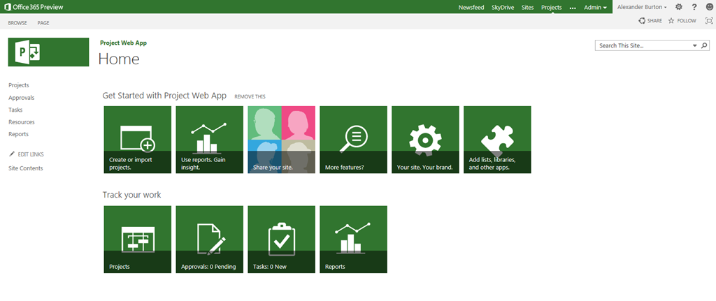Open Add lists, libraries, and other apps tile
This screenshot has width=716, height=301.
click(x=497, y=140)
